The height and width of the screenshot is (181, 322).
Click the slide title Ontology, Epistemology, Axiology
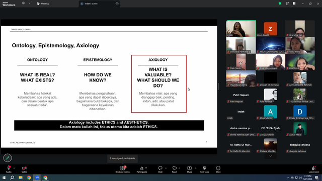click(x=55, y=45)
